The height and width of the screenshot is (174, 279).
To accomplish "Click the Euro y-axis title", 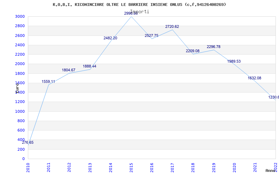I will [17, 88].
